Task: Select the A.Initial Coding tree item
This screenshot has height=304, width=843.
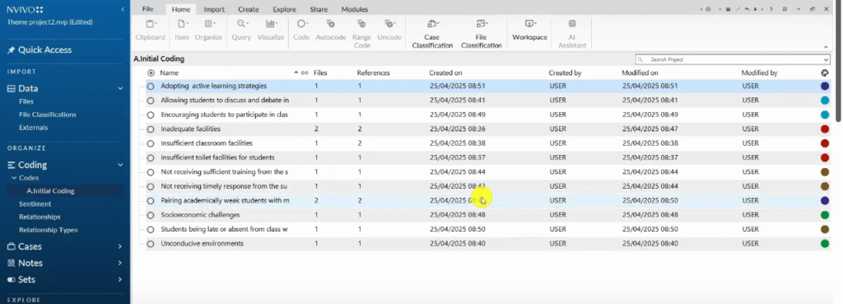Action: coord(50,190)
